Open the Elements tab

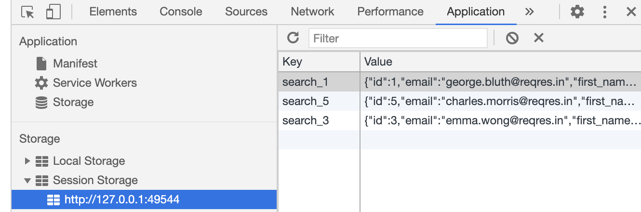coord(113,12)
